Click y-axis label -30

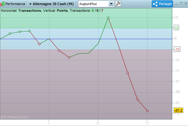coord(177,71)
